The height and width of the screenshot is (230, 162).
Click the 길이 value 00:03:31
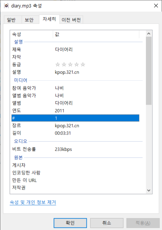coord(63,133)
